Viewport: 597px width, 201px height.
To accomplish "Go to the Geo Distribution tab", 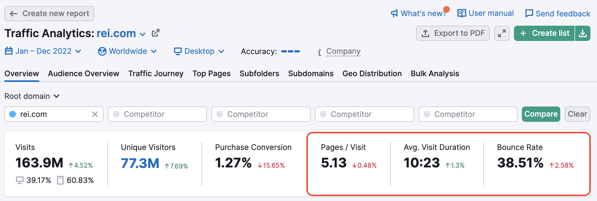I will pyautogui.click(x=372, y=73).
